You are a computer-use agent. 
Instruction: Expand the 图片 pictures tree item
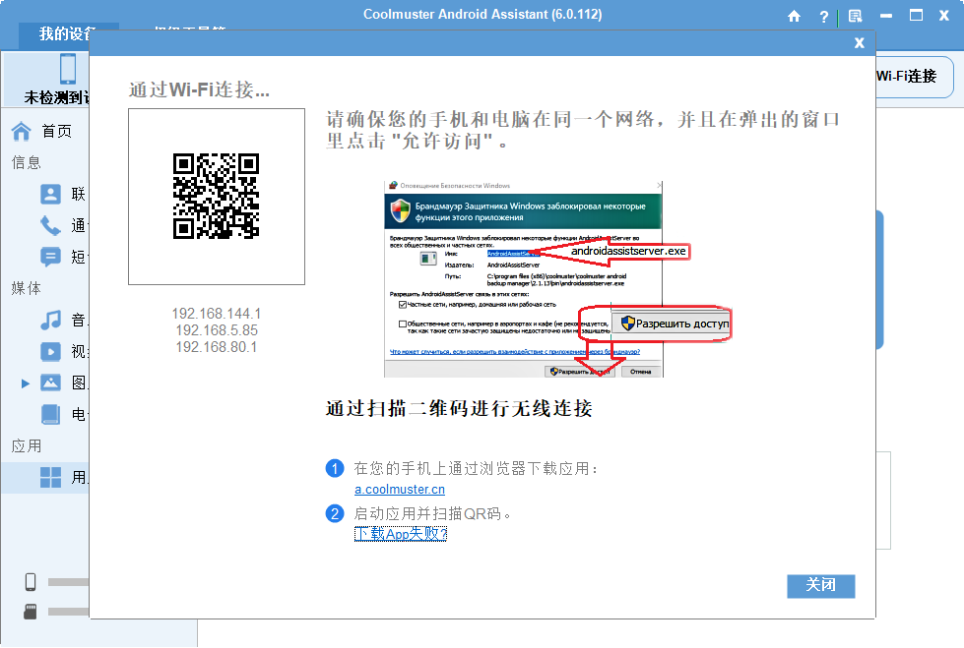24,383
